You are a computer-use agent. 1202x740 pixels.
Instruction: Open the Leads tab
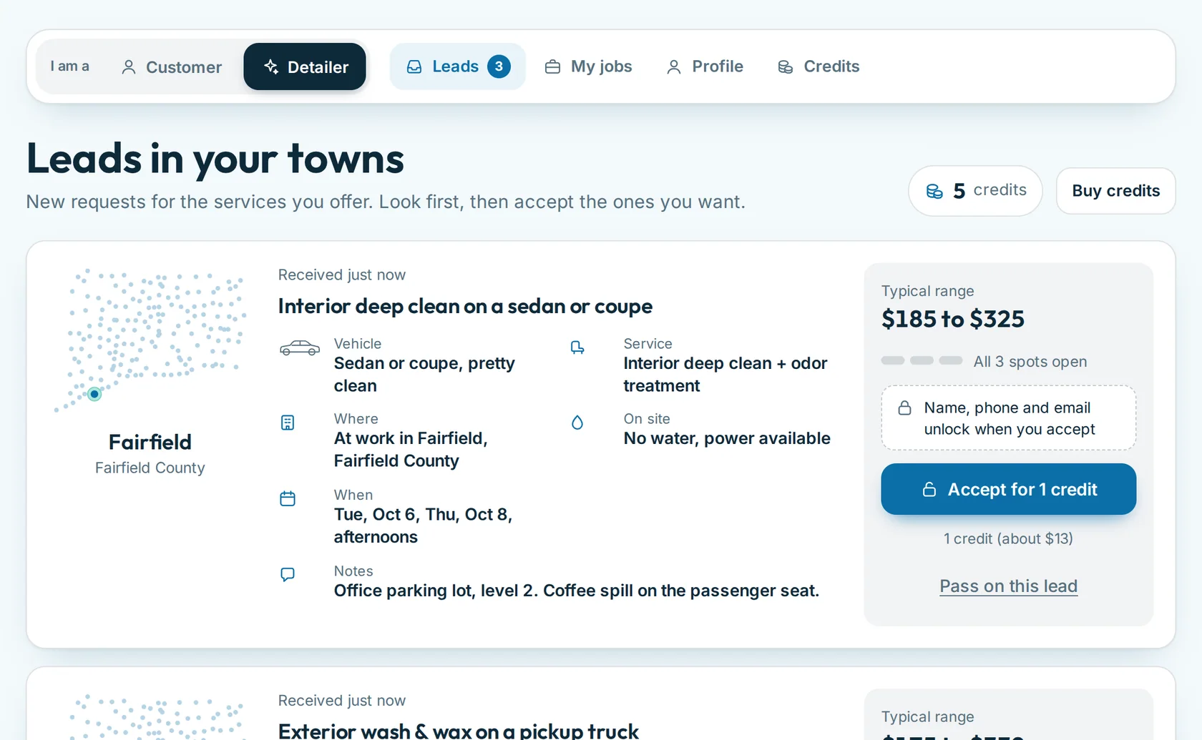pyautogui.click(x=458, y=66)
